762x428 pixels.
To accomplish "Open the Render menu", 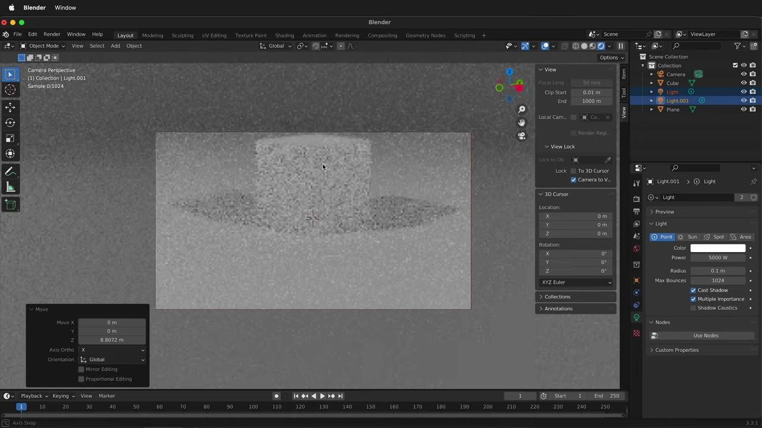I will pyautogui.click(x=52, y=34).
